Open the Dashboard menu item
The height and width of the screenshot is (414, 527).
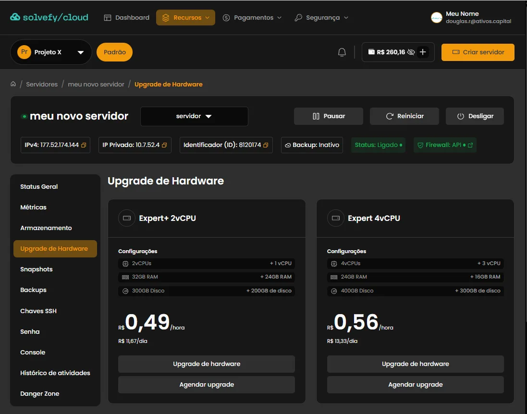127,17
